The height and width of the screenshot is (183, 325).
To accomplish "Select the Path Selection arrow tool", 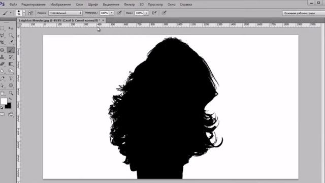I will click(x=2, y=85).
